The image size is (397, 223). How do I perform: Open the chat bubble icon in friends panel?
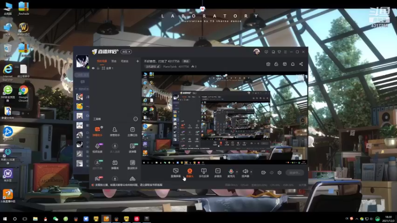click(x=82, y=82)
